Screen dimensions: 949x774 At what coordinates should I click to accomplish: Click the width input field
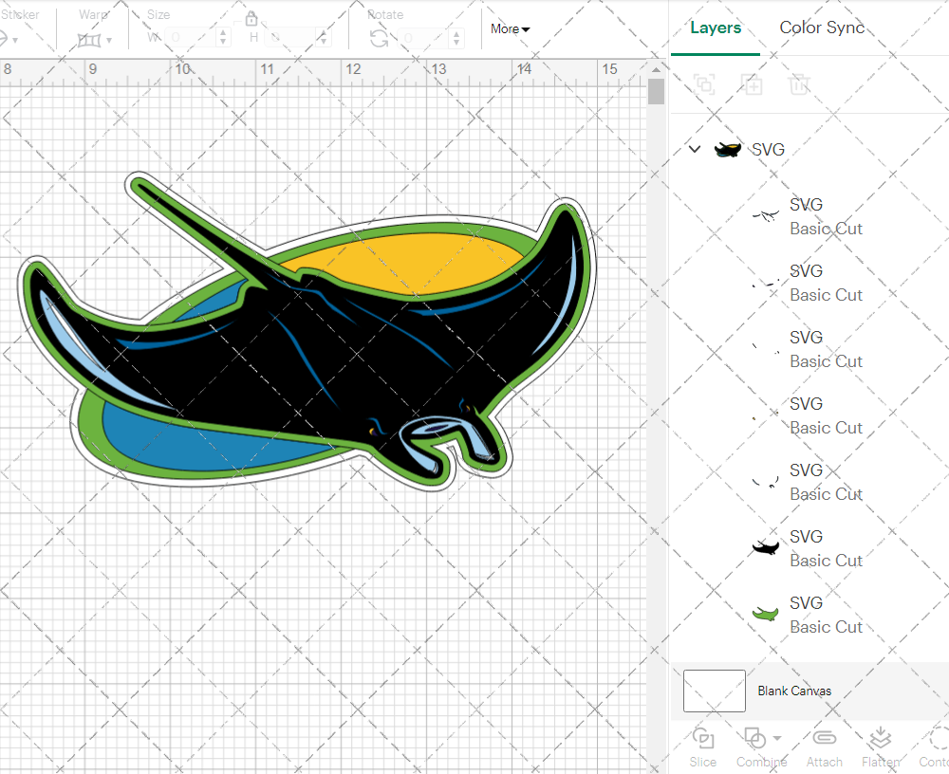(191, 38)
